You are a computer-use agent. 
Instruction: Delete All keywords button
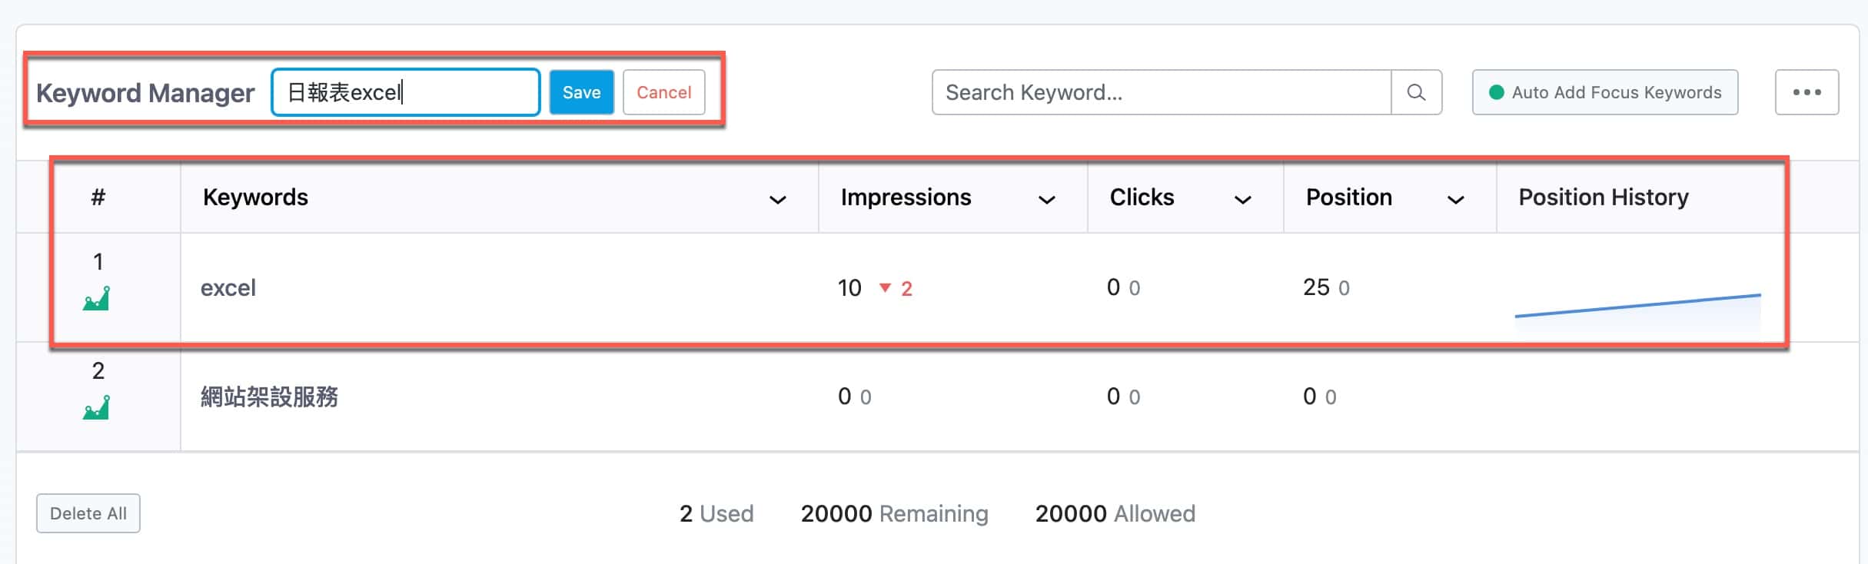tap(88, 513)
